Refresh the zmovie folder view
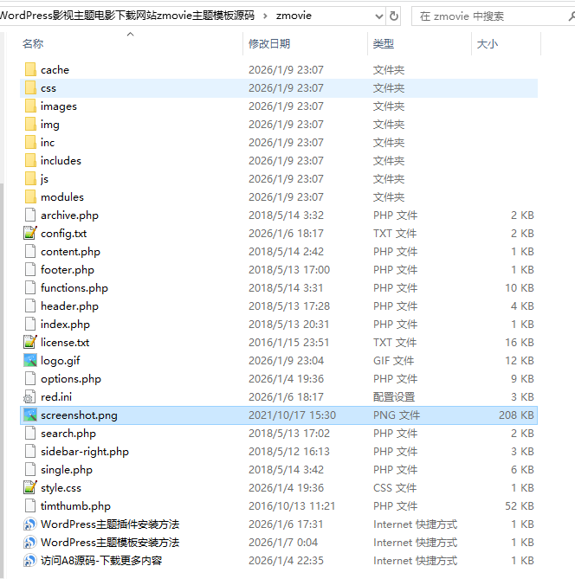 pos(394,16)
